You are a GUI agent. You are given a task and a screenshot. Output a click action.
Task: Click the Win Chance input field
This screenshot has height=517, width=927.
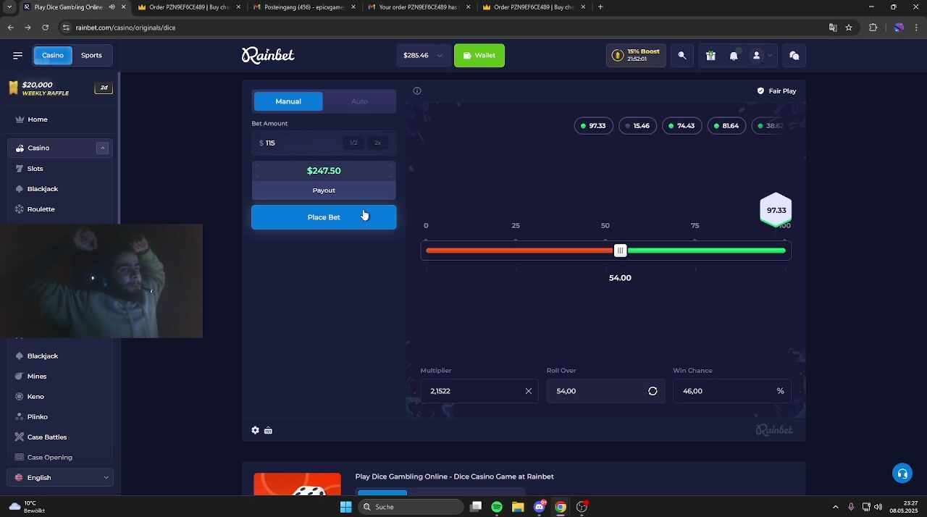tap(732, 391)
